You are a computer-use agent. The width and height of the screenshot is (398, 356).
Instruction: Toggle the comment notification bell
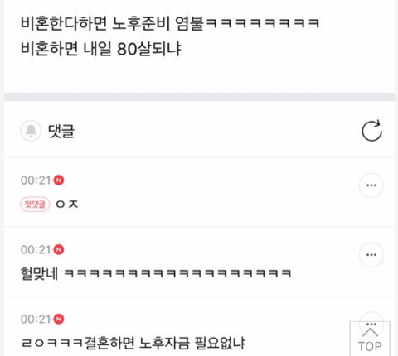(x=31, y=131)
